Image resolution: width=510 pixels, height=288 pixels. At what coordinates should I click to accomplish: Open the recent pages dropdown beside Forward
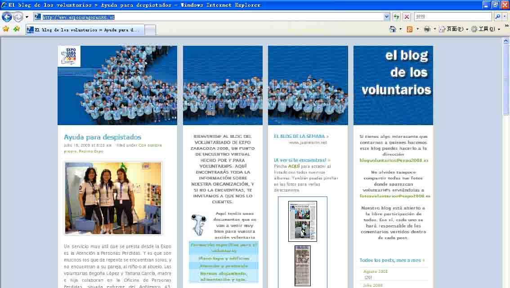[27, 17]
